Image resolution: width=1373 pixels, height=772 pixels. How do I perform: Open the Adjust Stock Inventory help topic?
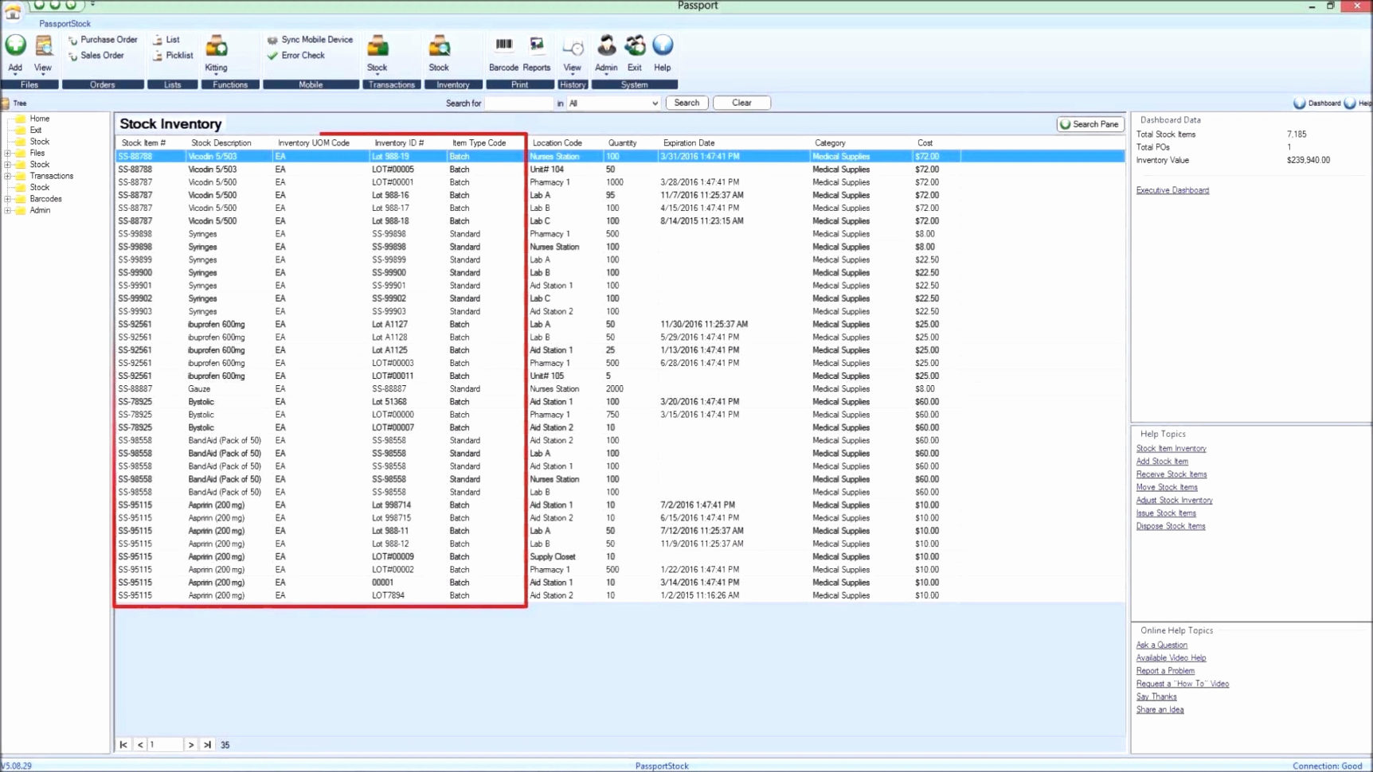1174,500
